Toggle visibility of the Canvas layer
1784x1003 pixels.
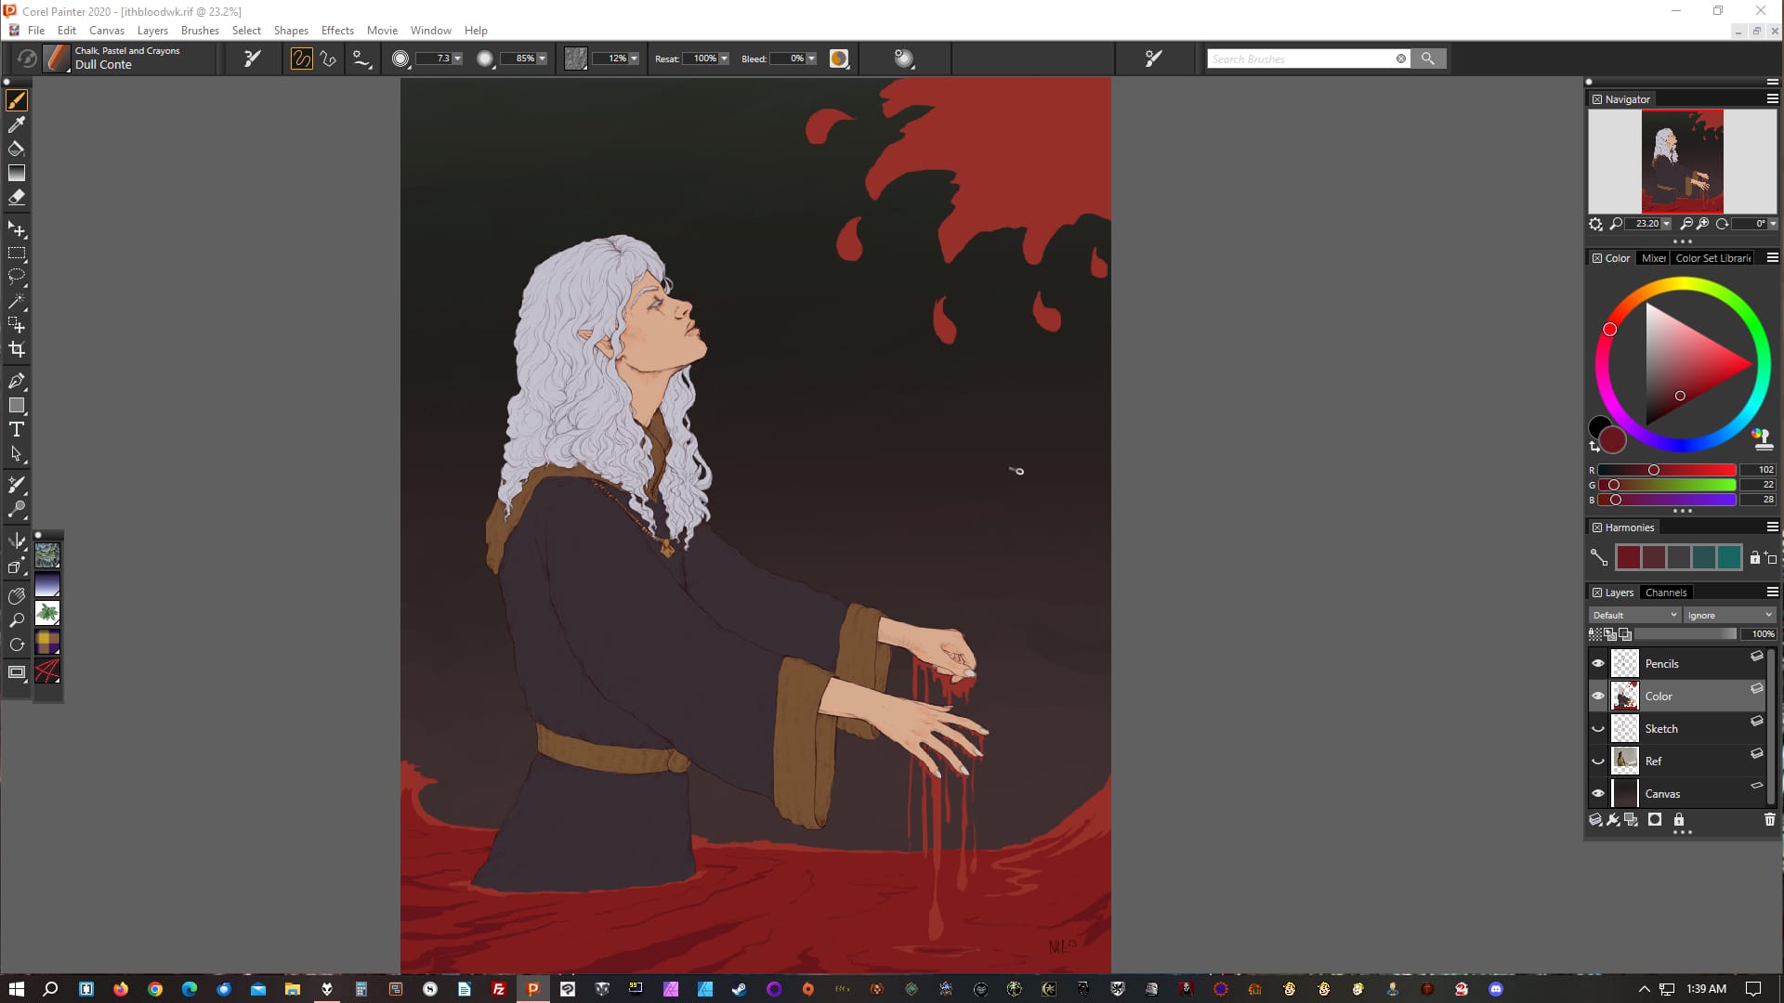pyautogui.click(x=1598, y=793)
